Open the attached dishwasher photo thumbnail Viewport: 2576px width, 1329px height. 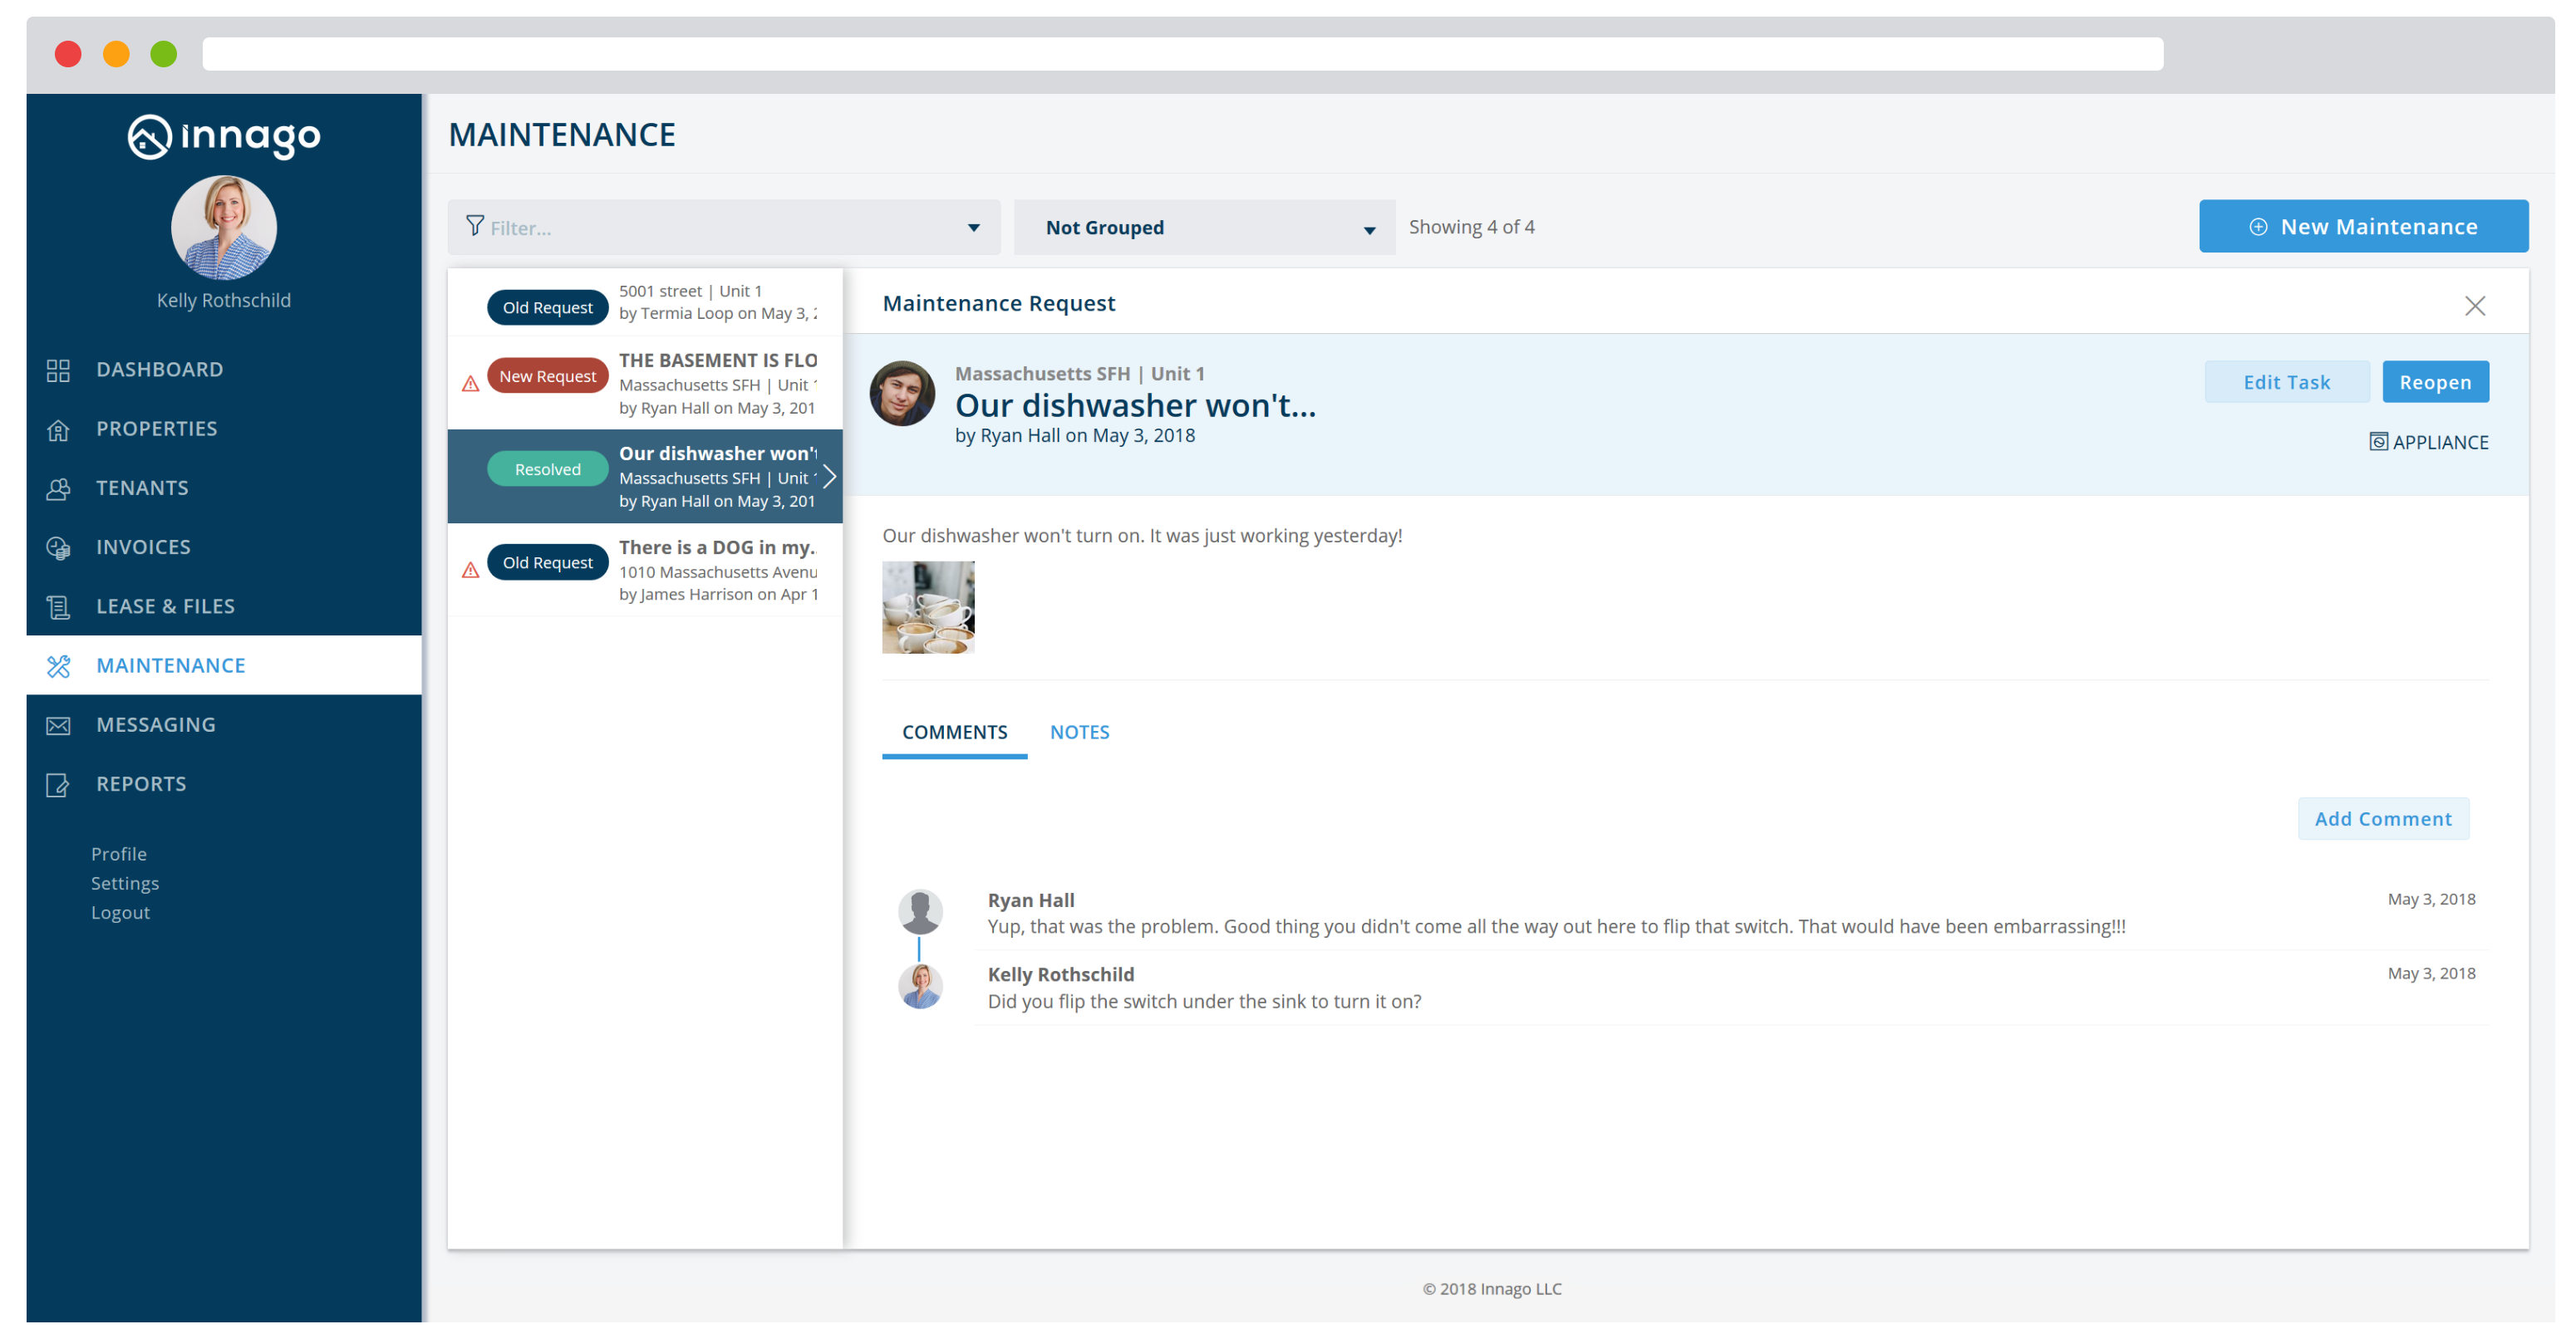pos(927,607)
